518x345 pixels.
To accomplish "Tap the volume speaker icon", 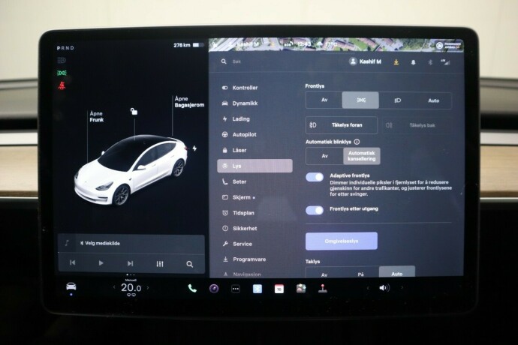I will tap(384, 288).
